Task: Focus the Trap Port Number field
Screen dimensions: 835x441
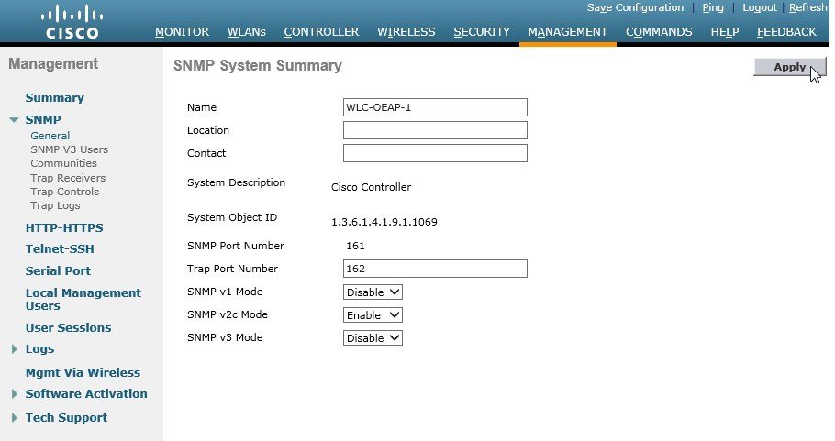Action: pyautogui.click(x=435, y=269)
